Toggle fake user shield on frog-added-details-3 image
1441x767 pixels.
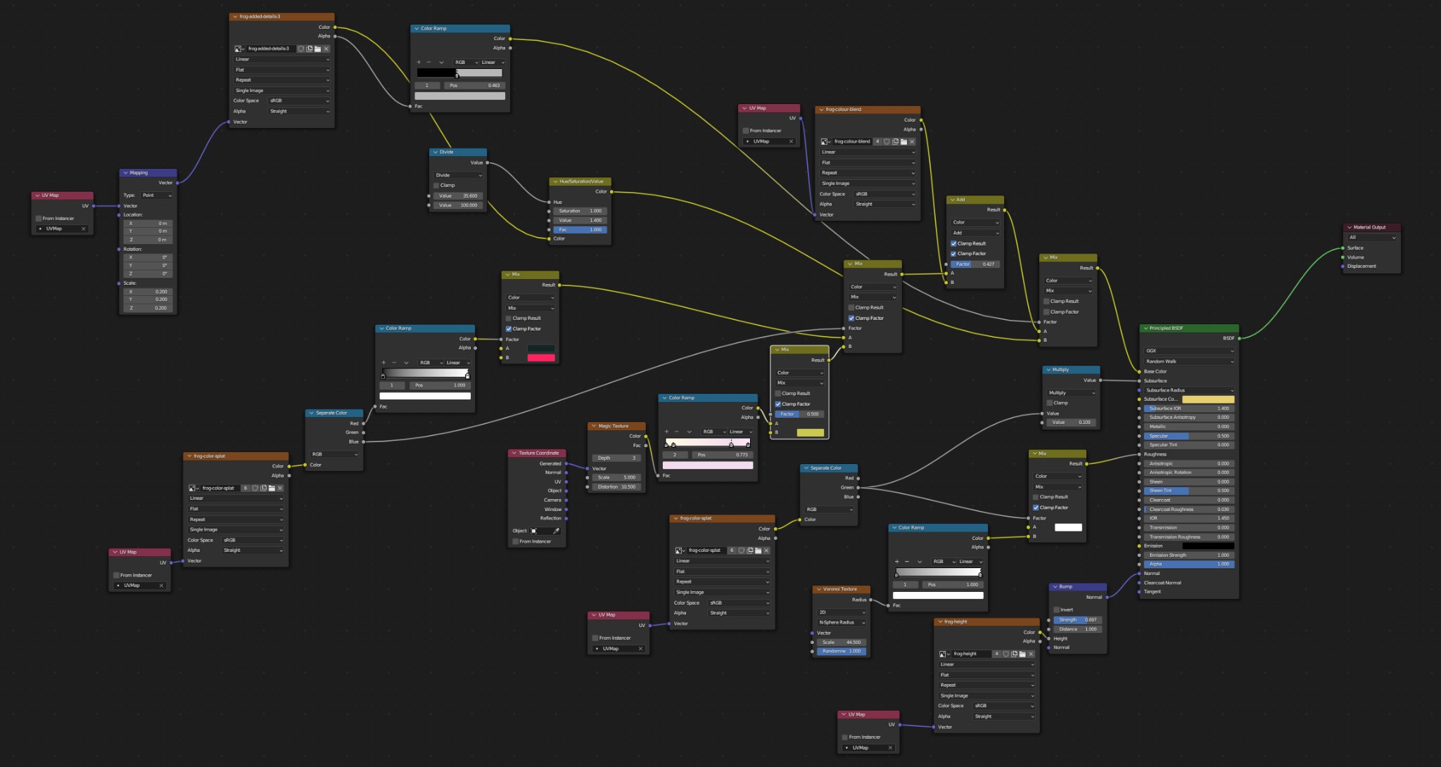301,49
